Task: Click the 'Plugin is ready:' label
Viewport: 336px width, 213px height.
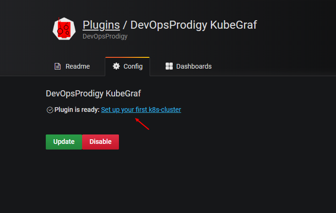Action: [x=77, y=110]
